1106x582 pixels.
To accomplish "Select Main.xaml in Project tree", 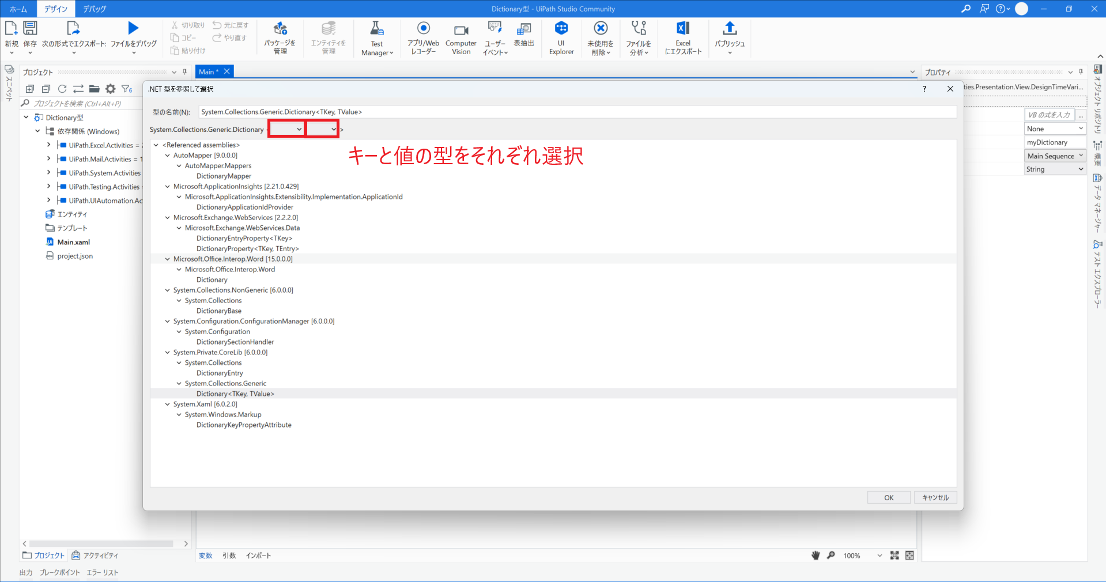I will 74,242.
